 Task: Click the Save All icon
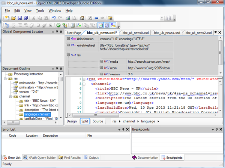pyautogui.click(x=26, y=18)
